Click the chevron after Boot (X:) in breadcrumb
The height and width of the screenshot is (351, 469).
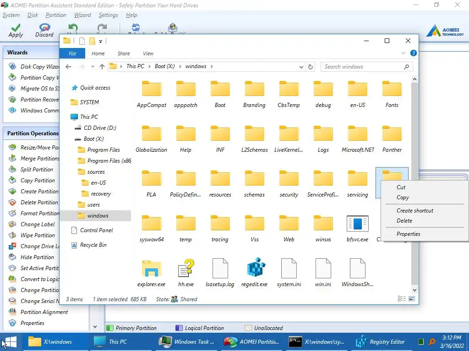[180, 66]
